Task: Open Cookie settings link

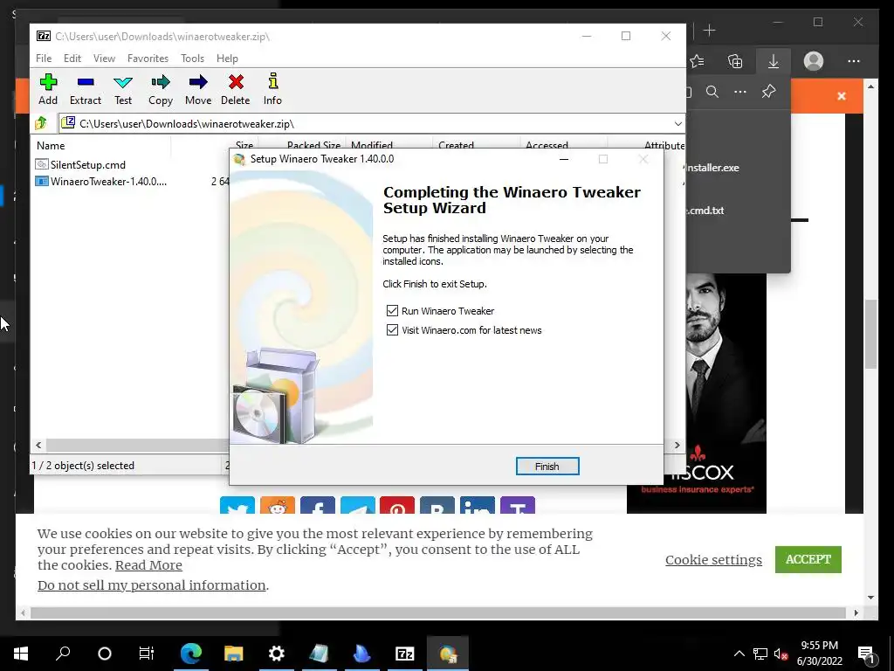Action: coord(713,560)
